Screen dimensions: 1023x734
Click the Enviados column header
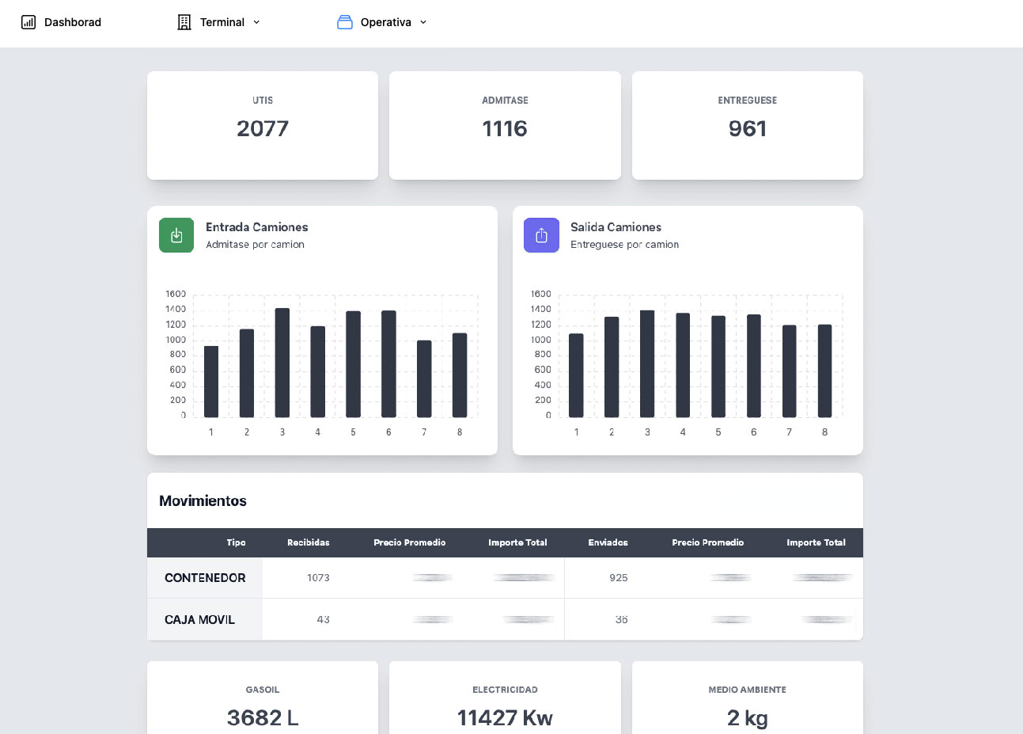click(608, 542)
